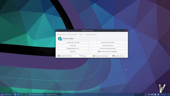Open the Bluetooth tips button
Screen dimensions: 170x96
click(73, 51)
